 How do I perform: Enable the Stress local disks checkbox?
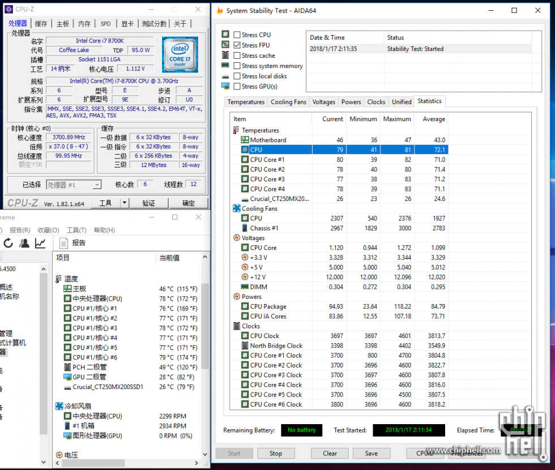point(237,76)
